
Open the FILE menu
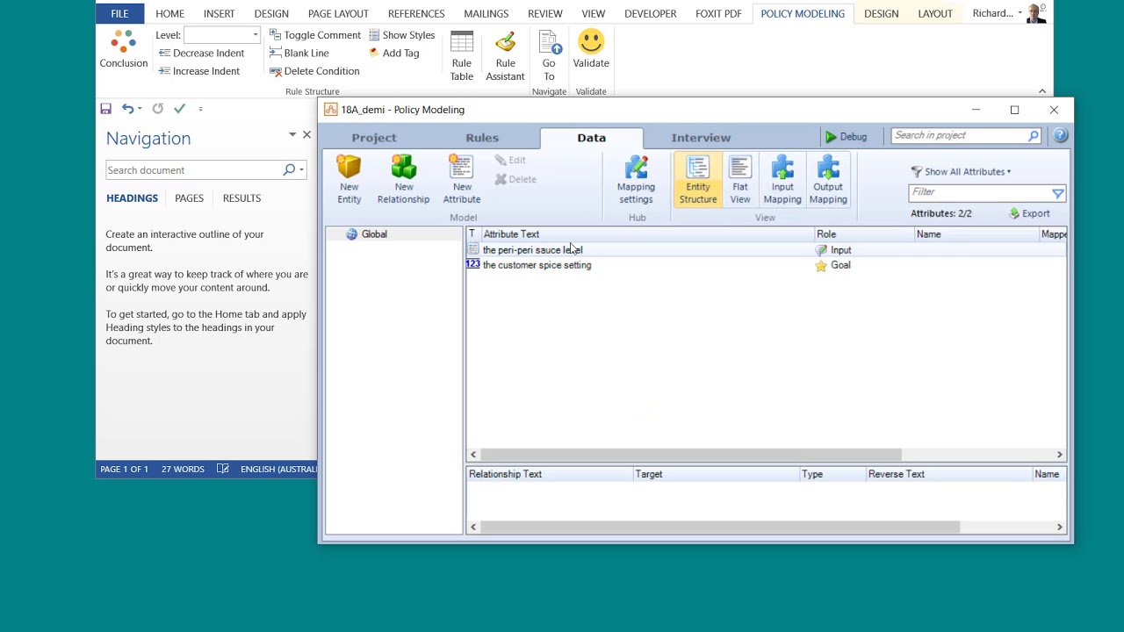click(119, 13)
